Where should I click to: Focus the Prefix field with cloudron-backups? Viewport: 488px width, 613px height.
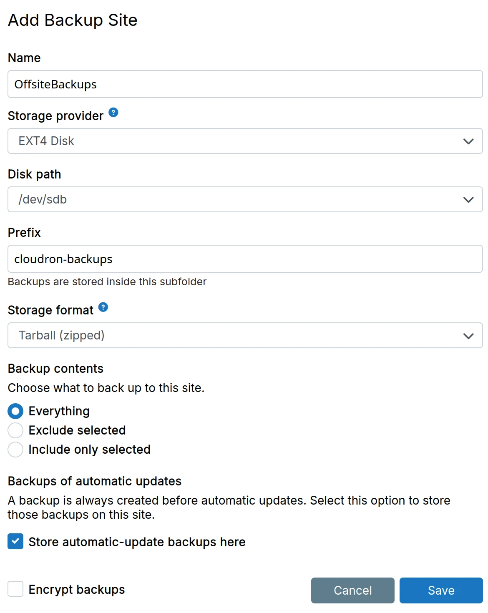245,259
